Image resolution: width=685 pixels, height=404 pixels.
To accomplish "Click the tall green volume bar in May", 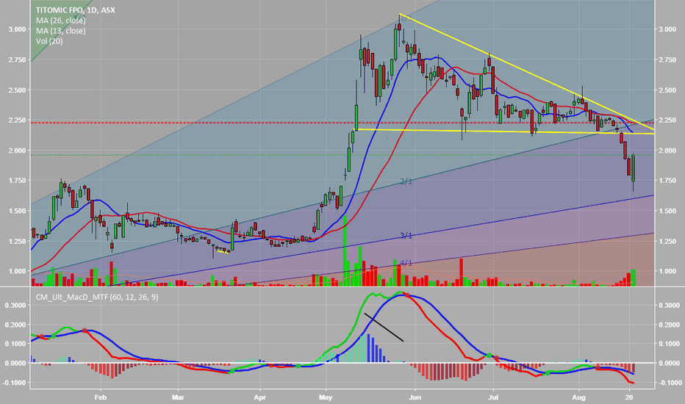I will 345,250.
